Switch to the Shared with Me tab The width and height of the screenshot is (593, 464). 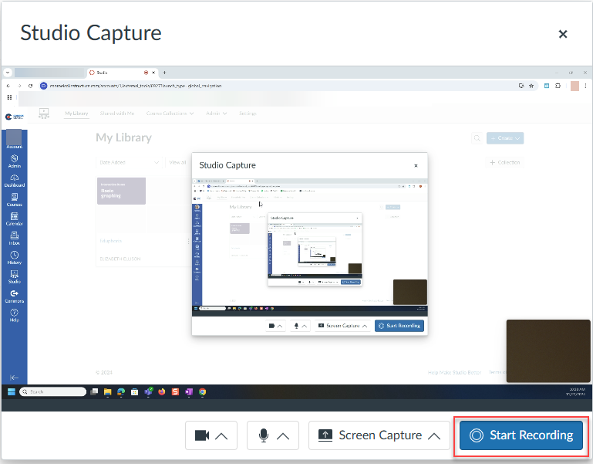pyautogui.click(x=116, y=113)
